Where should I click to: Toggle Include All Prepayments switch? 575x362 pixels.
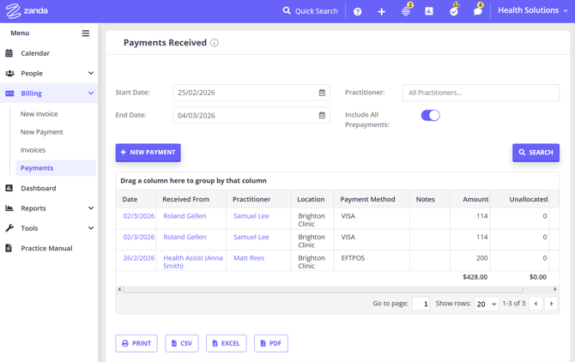click(430, 115)
